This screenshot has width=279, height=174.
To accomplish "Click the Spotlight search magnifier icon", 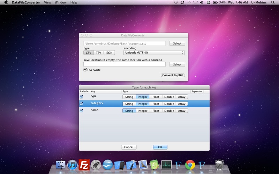I will [274, 2].
